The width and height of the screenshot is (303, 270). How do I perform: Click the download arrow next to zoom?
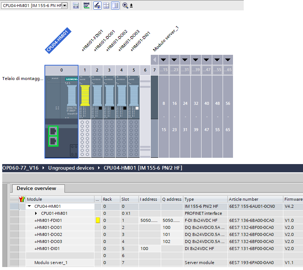coord(131,6)
